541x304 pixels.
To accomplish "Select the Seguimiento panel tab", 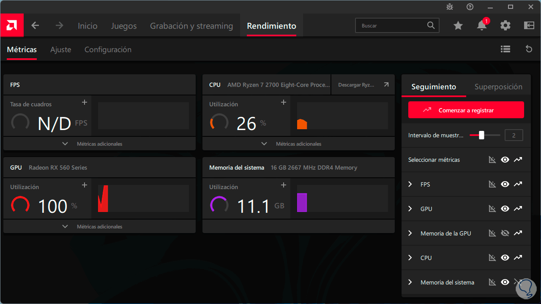I will pyautogui.click(x=434, y=87).
